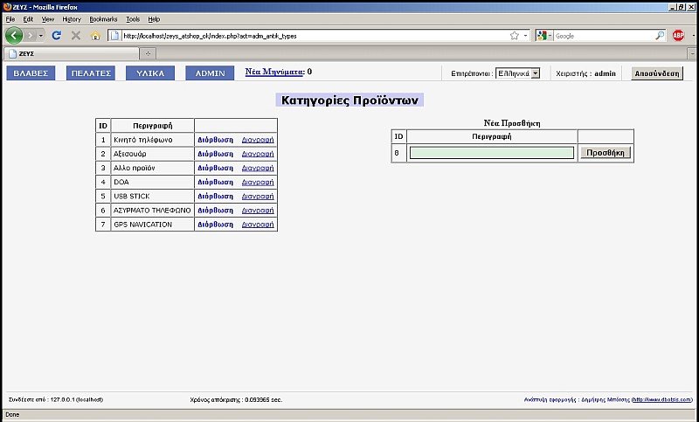Image resolution: width=699 pixels, height=422 pixels.
Task: Click the Firefox back arrow button
Action: point(14,35)
